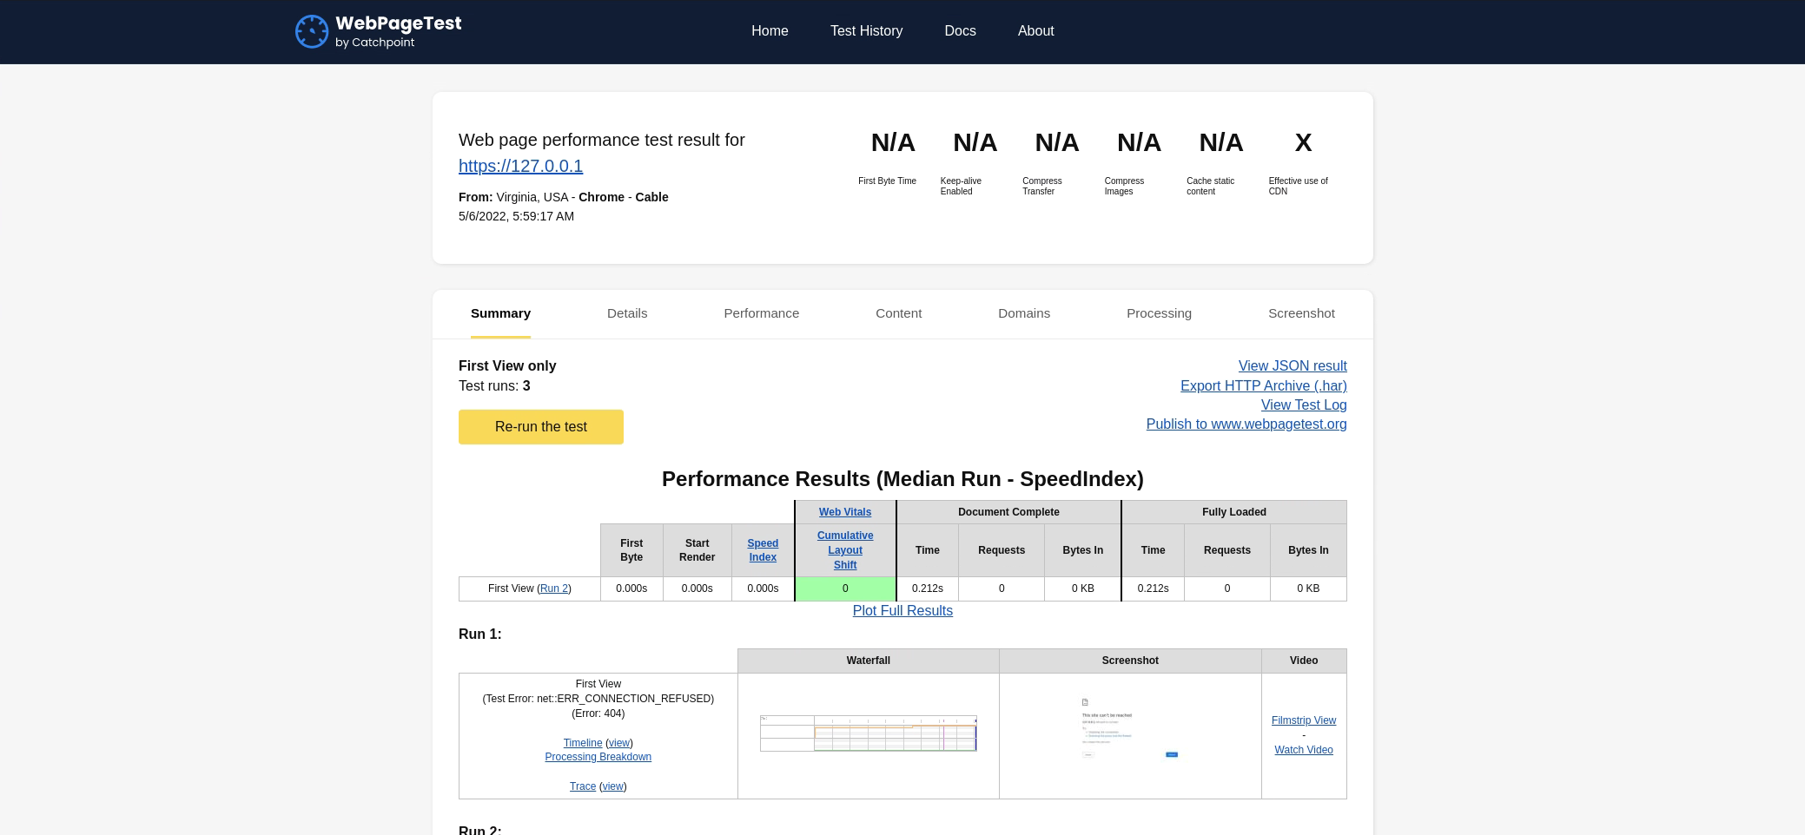Image resolution: width=1805 pixels, height=835 pixels.
Task: Click Publish to www.webpagetest.org
Action: (x=1246, y=424)
